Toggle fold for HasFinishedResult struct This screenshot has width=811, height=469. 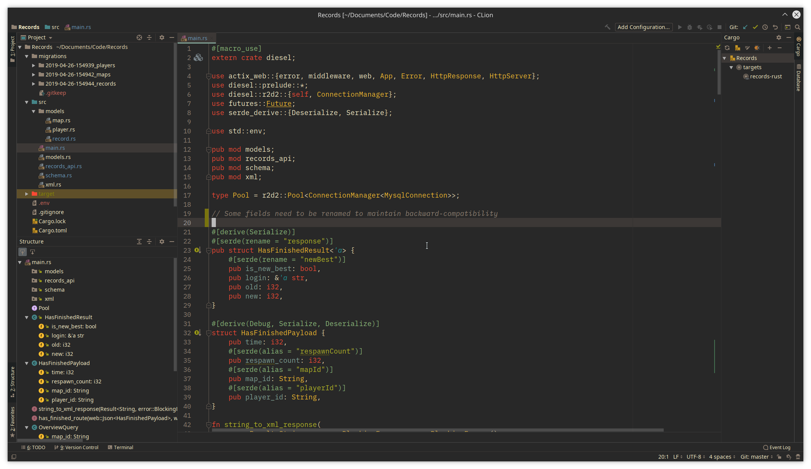[x=209, y=250]
